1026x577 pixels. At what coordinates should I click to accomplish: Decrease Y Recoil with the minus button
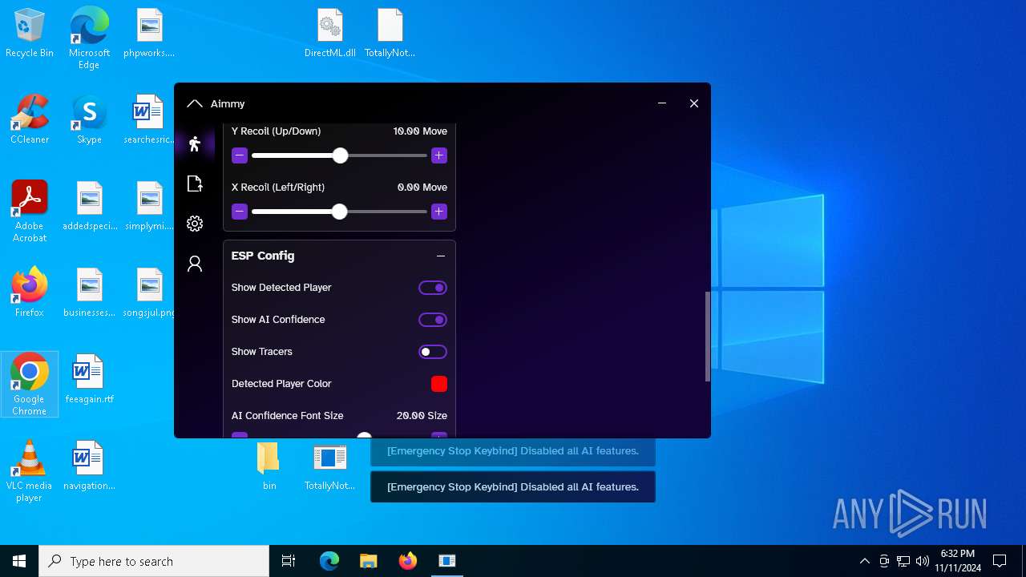point(240,155)
